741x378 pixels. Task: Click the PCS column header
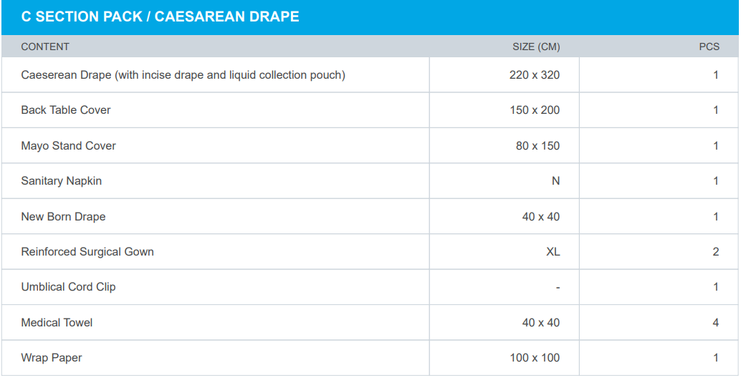pyautogui.click(x=709, y=47)
